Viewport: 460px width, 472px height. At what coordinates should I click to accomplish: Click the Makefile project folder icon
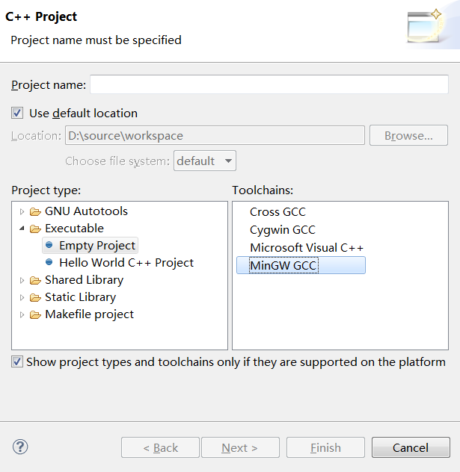pos(35,315)
